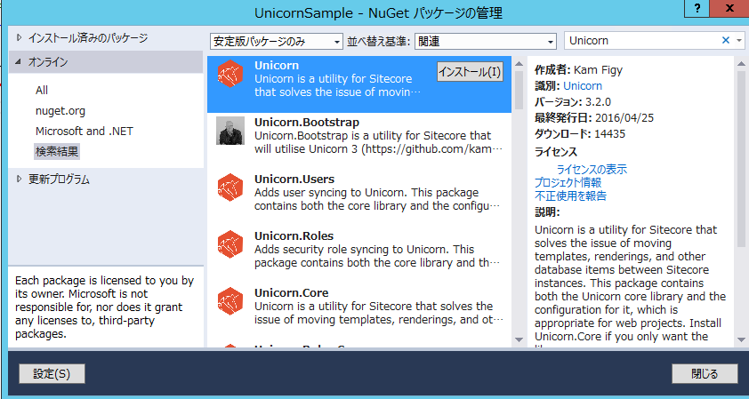Click the Unicorn.Bootstrap author photo thumbnail

point(230,131)
